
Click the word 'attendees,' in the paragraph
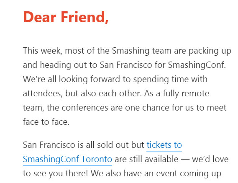43,93
